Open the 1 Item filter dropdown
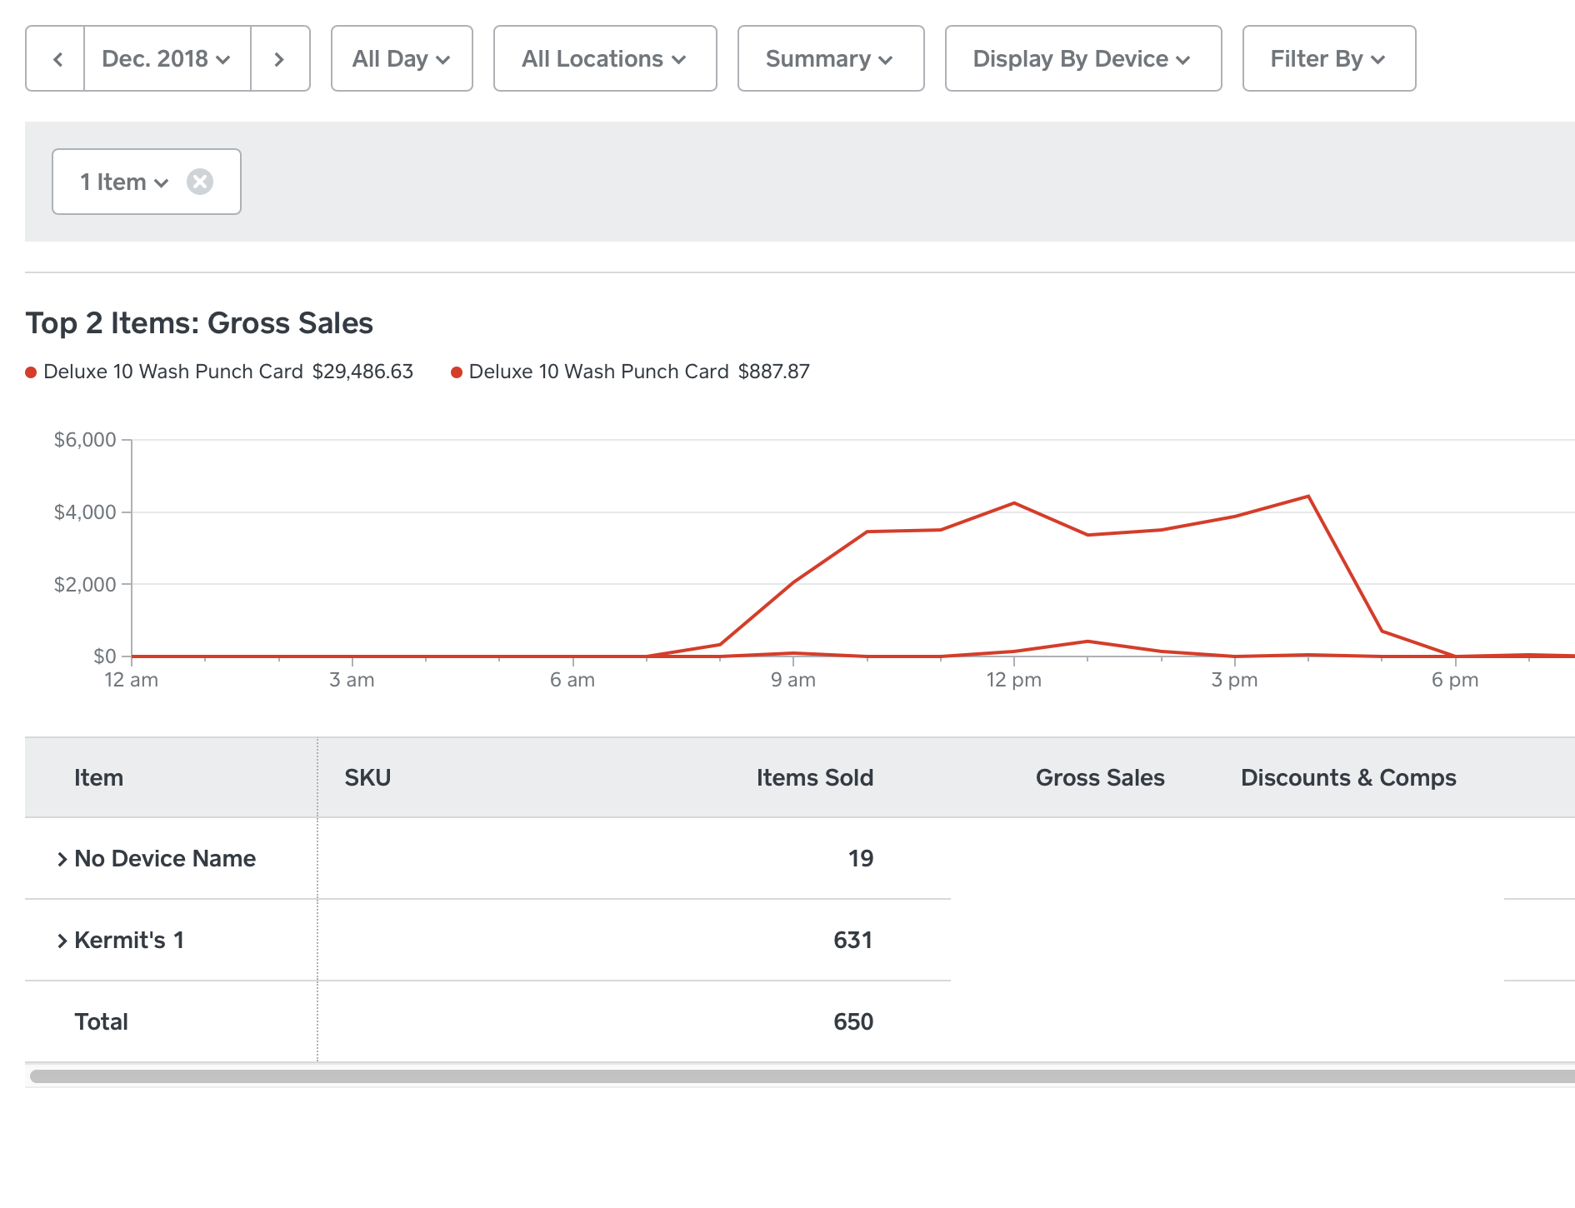The height and width of the screenshot is (1208, 1575). pyautogui.click(x=124, y=182)
